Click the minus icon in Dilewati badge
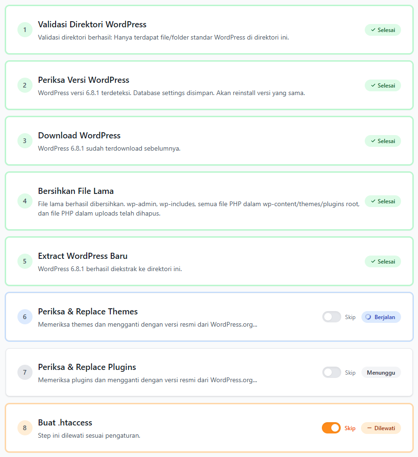This screenshot has height=457, width=418. (x=369, y=428)
